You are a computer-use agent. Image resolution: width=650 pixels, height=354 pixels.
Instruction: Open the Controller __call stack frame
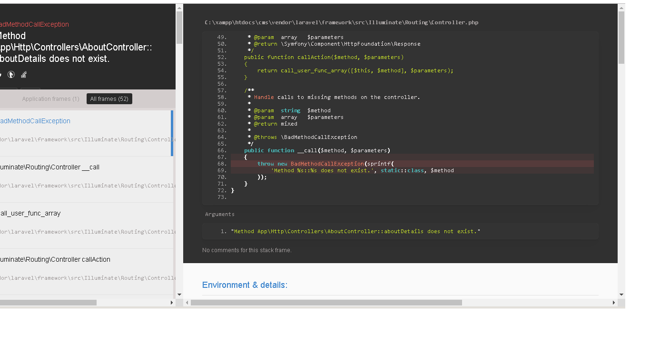49,167
